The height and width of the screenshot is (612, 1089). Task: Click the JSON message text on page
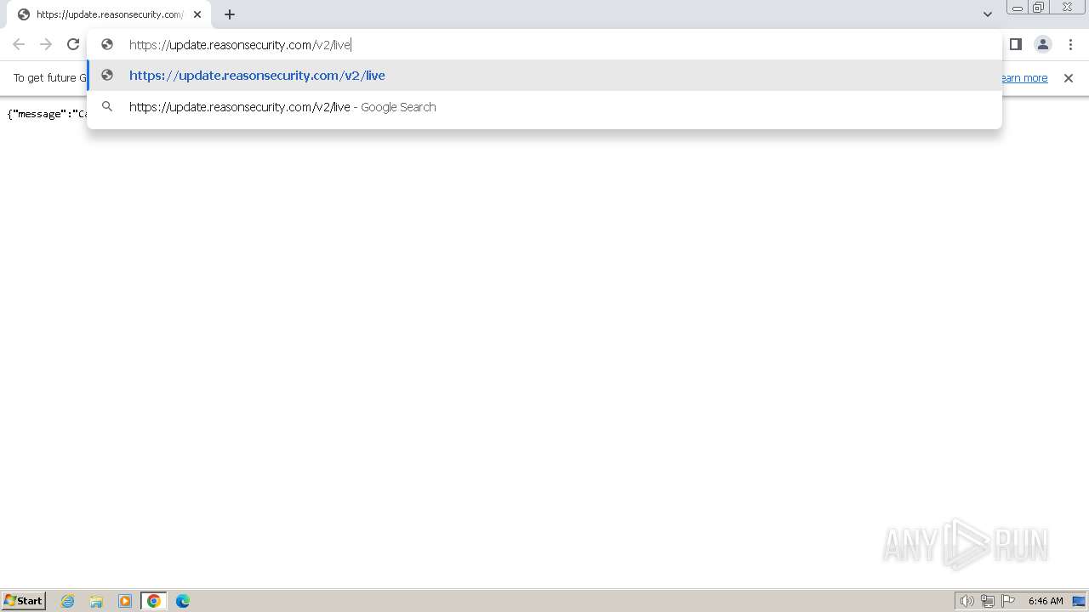(x=47, y=113)
